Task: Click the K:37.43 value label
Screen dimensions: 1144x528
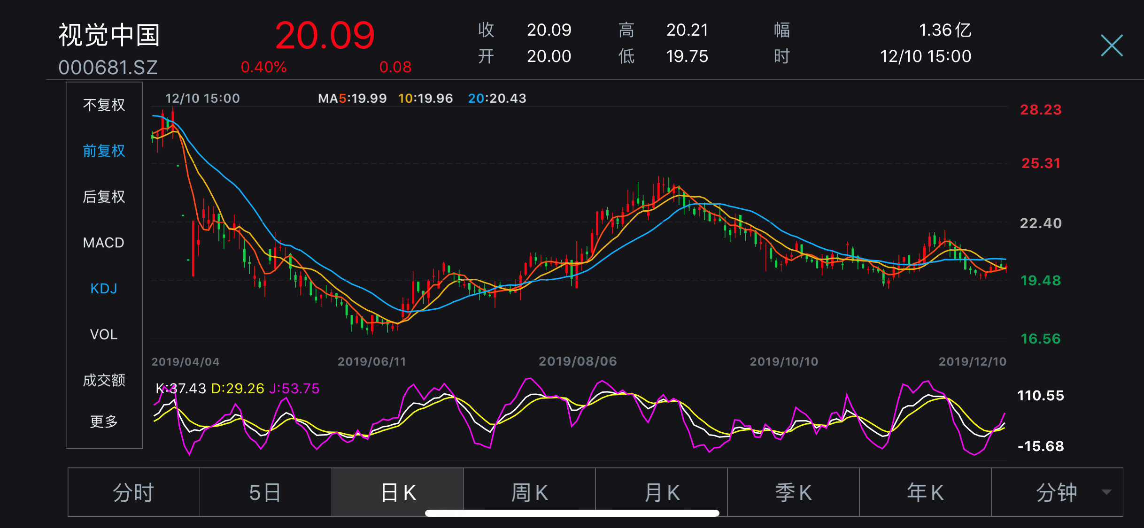Action: [x=181, y=389]
